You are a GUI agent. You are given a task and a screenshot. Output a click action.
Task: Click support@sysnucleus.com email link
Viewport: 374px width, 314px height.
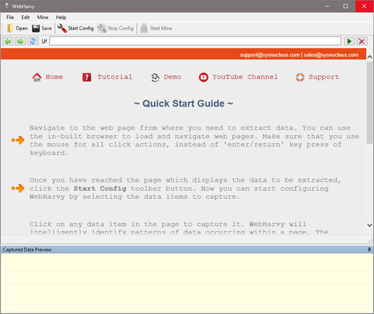tap(270, 55)
